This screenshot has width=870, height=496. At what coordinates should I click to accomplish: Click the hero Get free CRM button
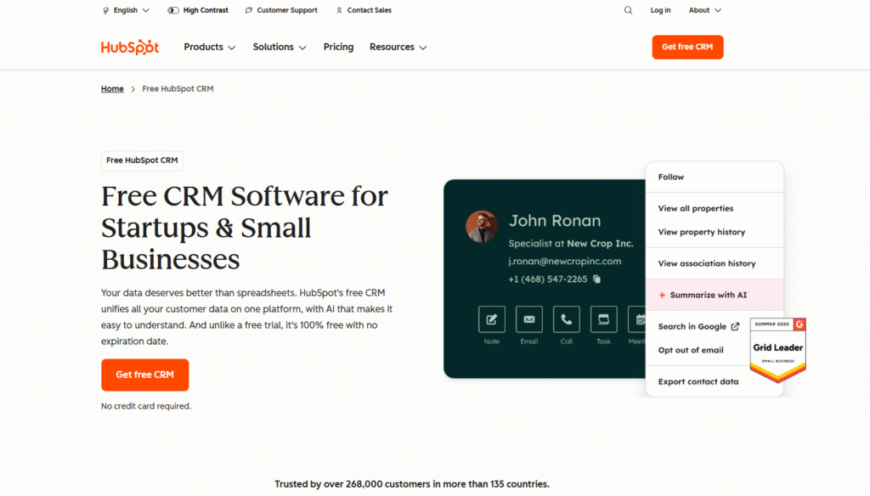pyautogui.click(x=144, y=375)
